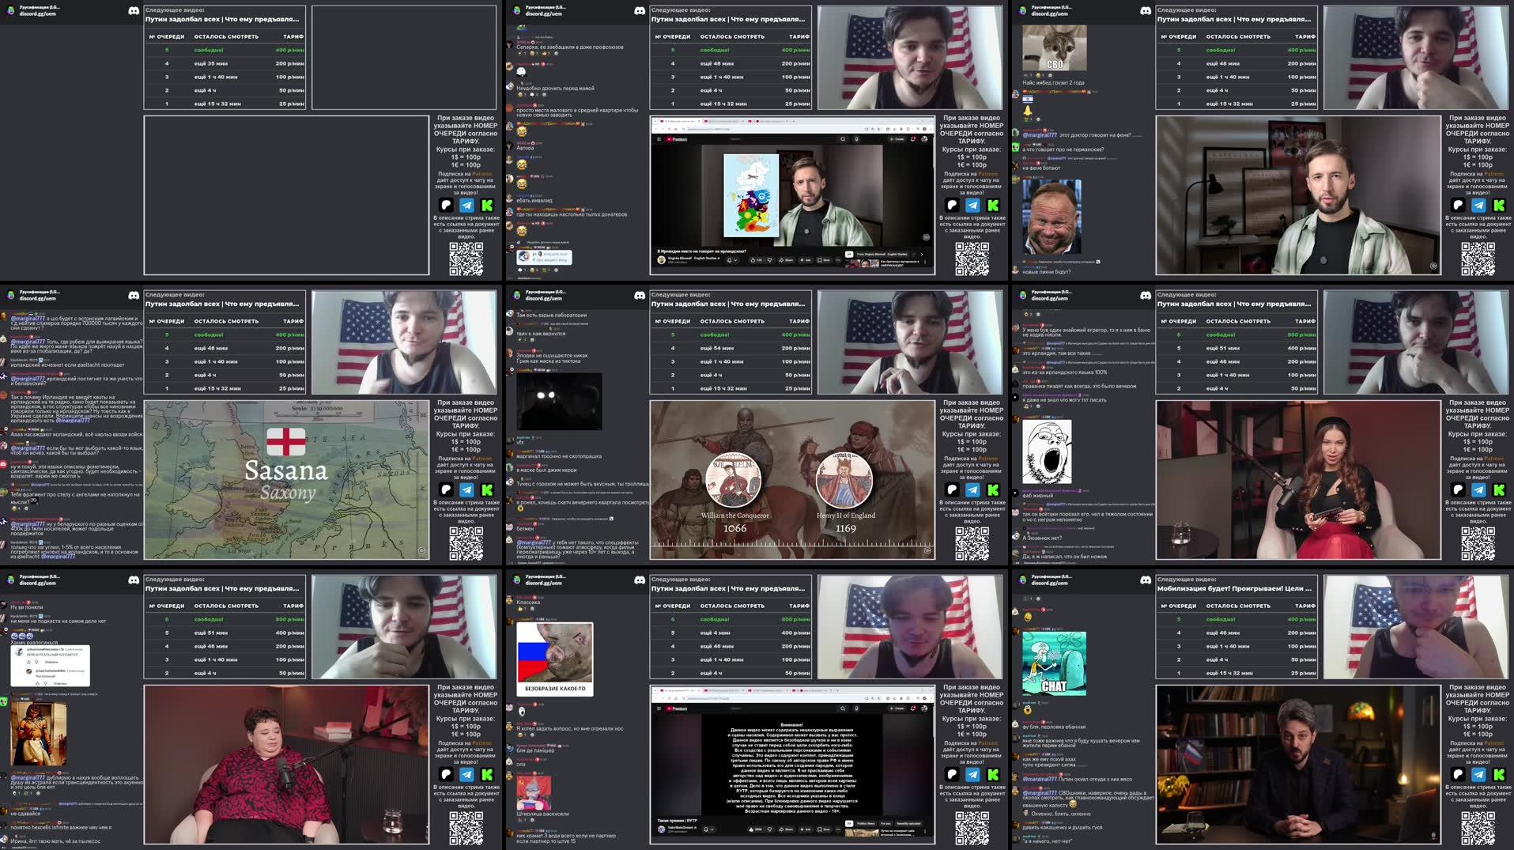Click chat message 'Штирлица раскусили'
Image resolution: width=1514 pixels, height=850 pixels.
click(542, 814)
